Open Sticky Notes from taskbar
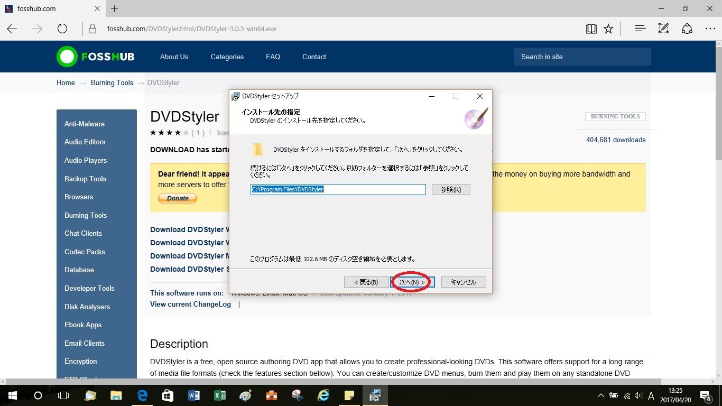Viewport: 722px width, 406px height. (x=349, y=395)
